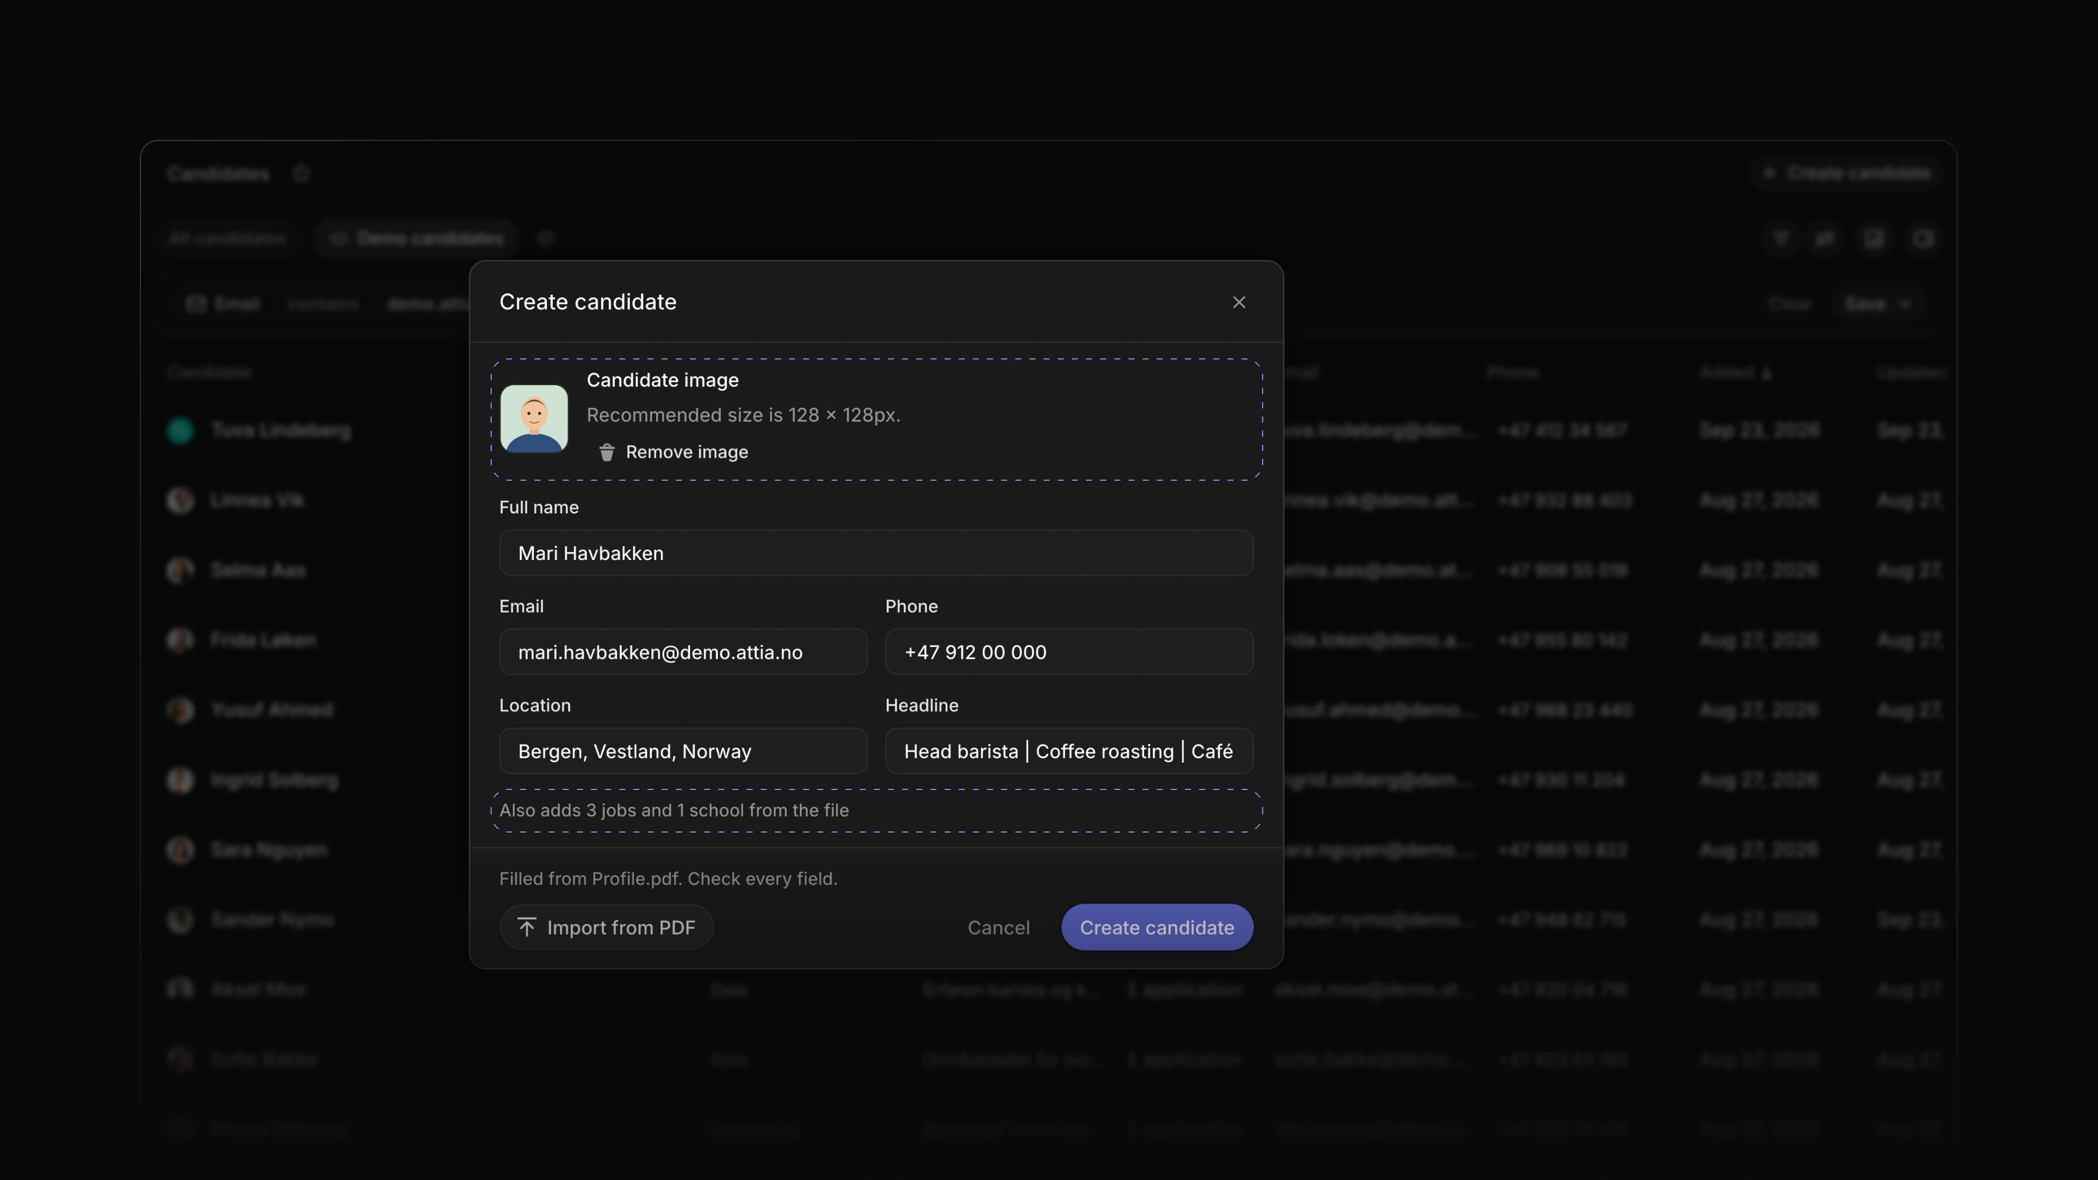The image size is (2098, 1180).
Task: Star the Candidates page in background
Action: click(302, 174)
